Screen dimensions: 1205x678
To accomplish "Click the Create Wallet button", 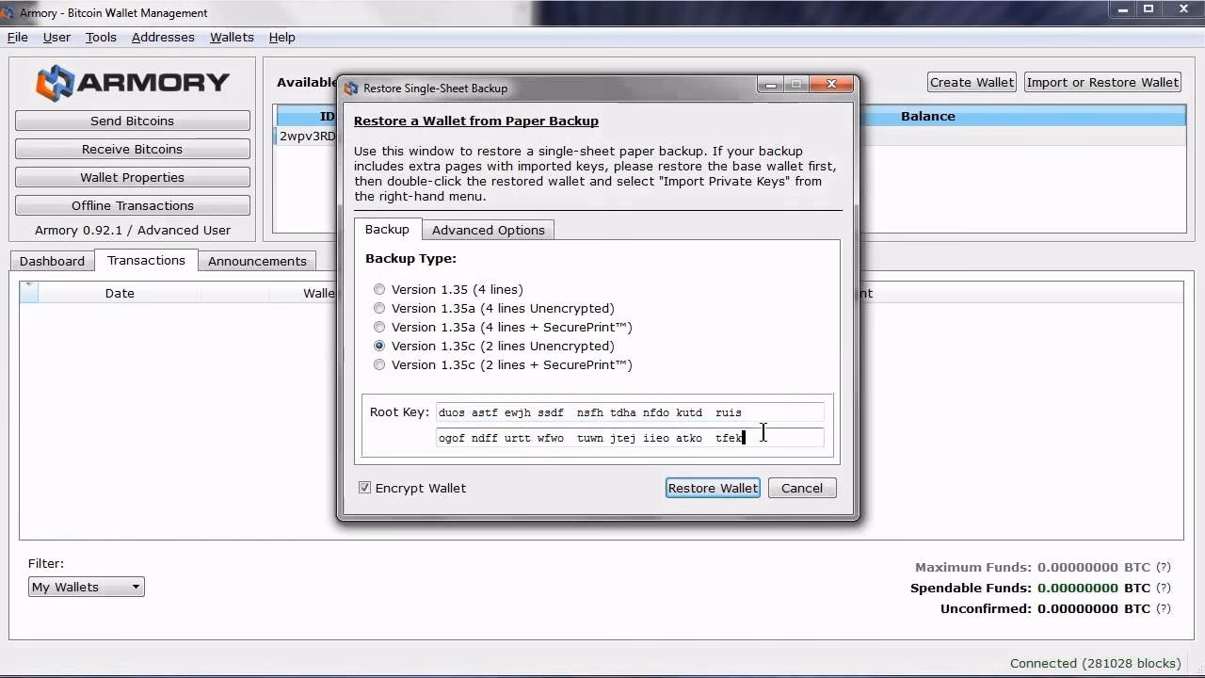I will pos(972,82).
